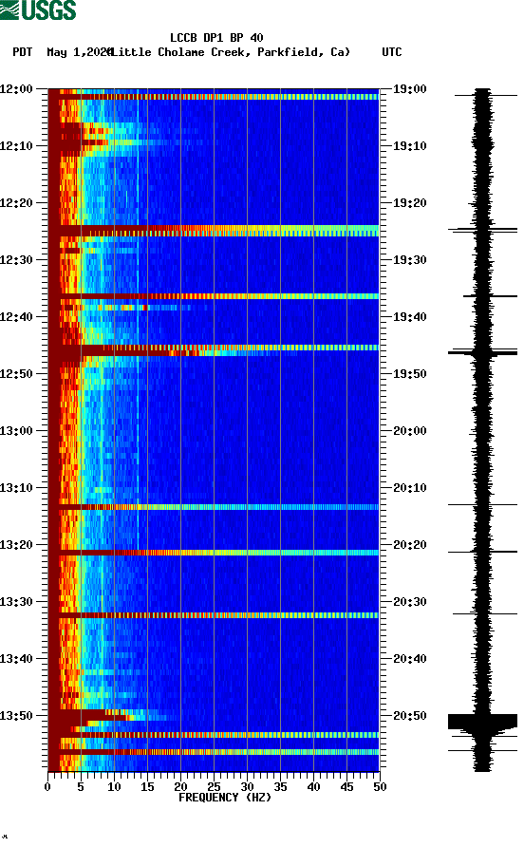524x847 pixels.
Task: Click the 19:50 UTC time label
Action: tap(410, 374)
